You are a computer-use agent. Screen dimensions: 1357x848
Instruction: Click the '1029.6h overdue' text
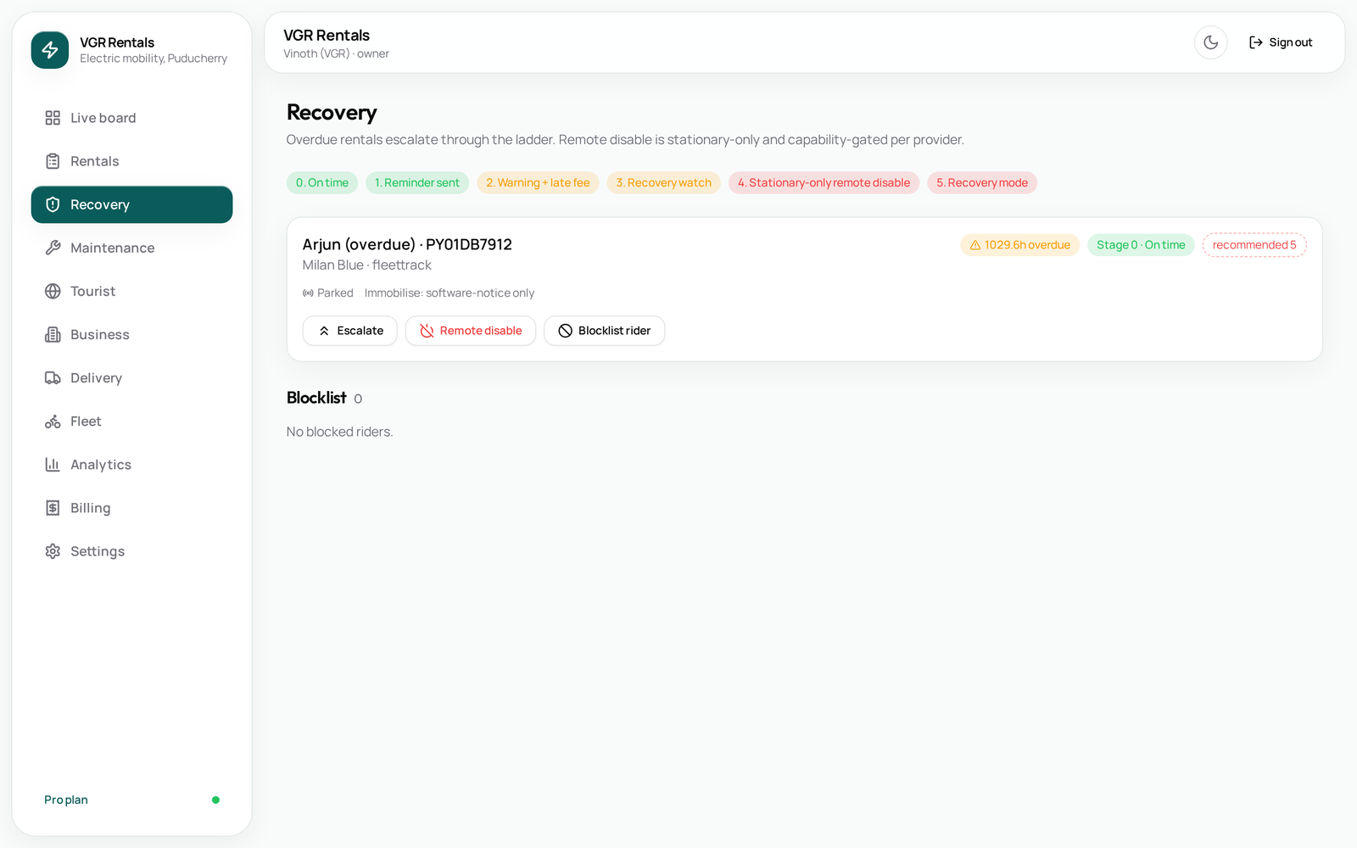click(x=1027, y=245)
